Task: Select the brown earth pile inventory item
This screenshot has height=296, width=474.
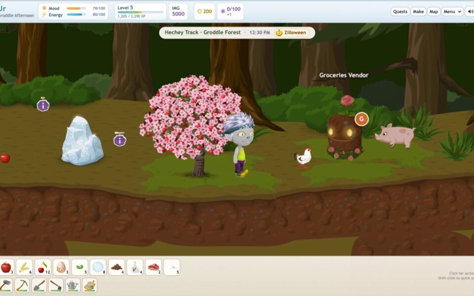Action: point(117,267)
